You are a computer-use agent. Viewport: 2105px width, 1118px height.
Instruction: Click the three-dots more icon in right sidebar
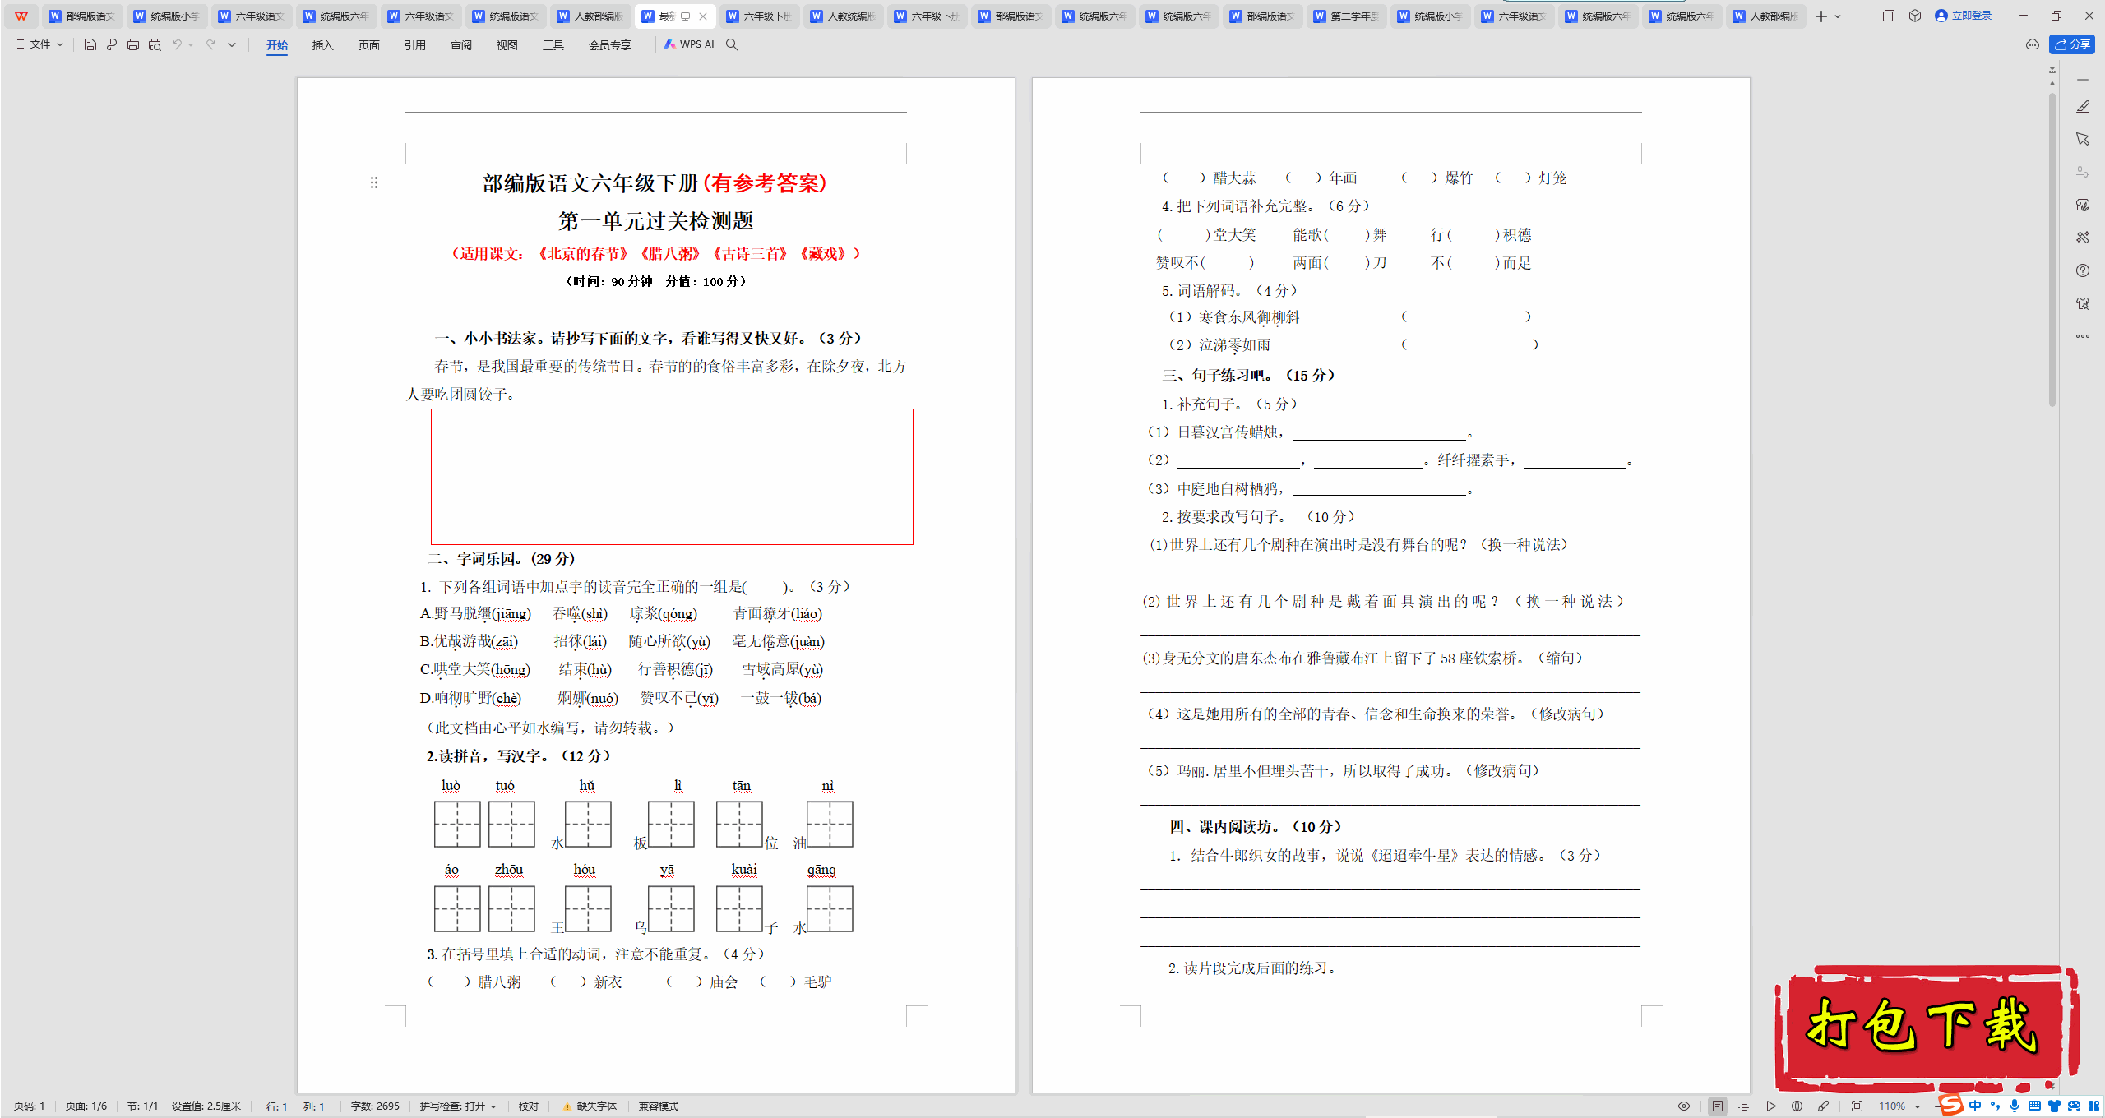coord(2083,336)
